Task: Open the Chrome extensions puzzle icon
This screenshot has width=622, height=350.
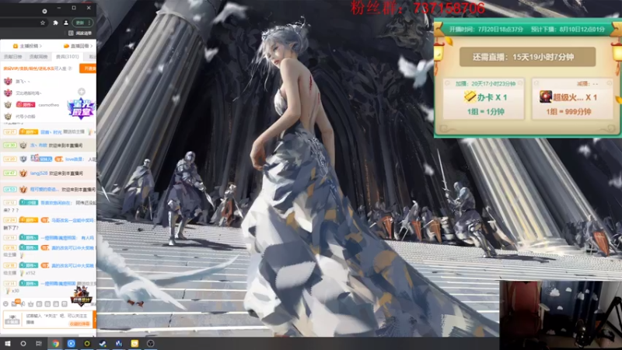Action: (x=55, y=23)
